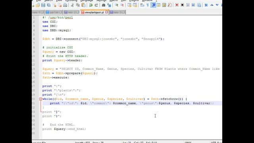Click the Zoom Out magnifier icon
This screenshot has height=143, width=254.
(122, 5)
